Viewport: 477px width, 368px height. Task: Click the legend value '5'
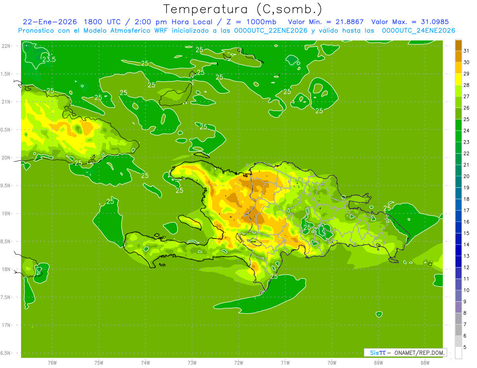pos(465,347)
